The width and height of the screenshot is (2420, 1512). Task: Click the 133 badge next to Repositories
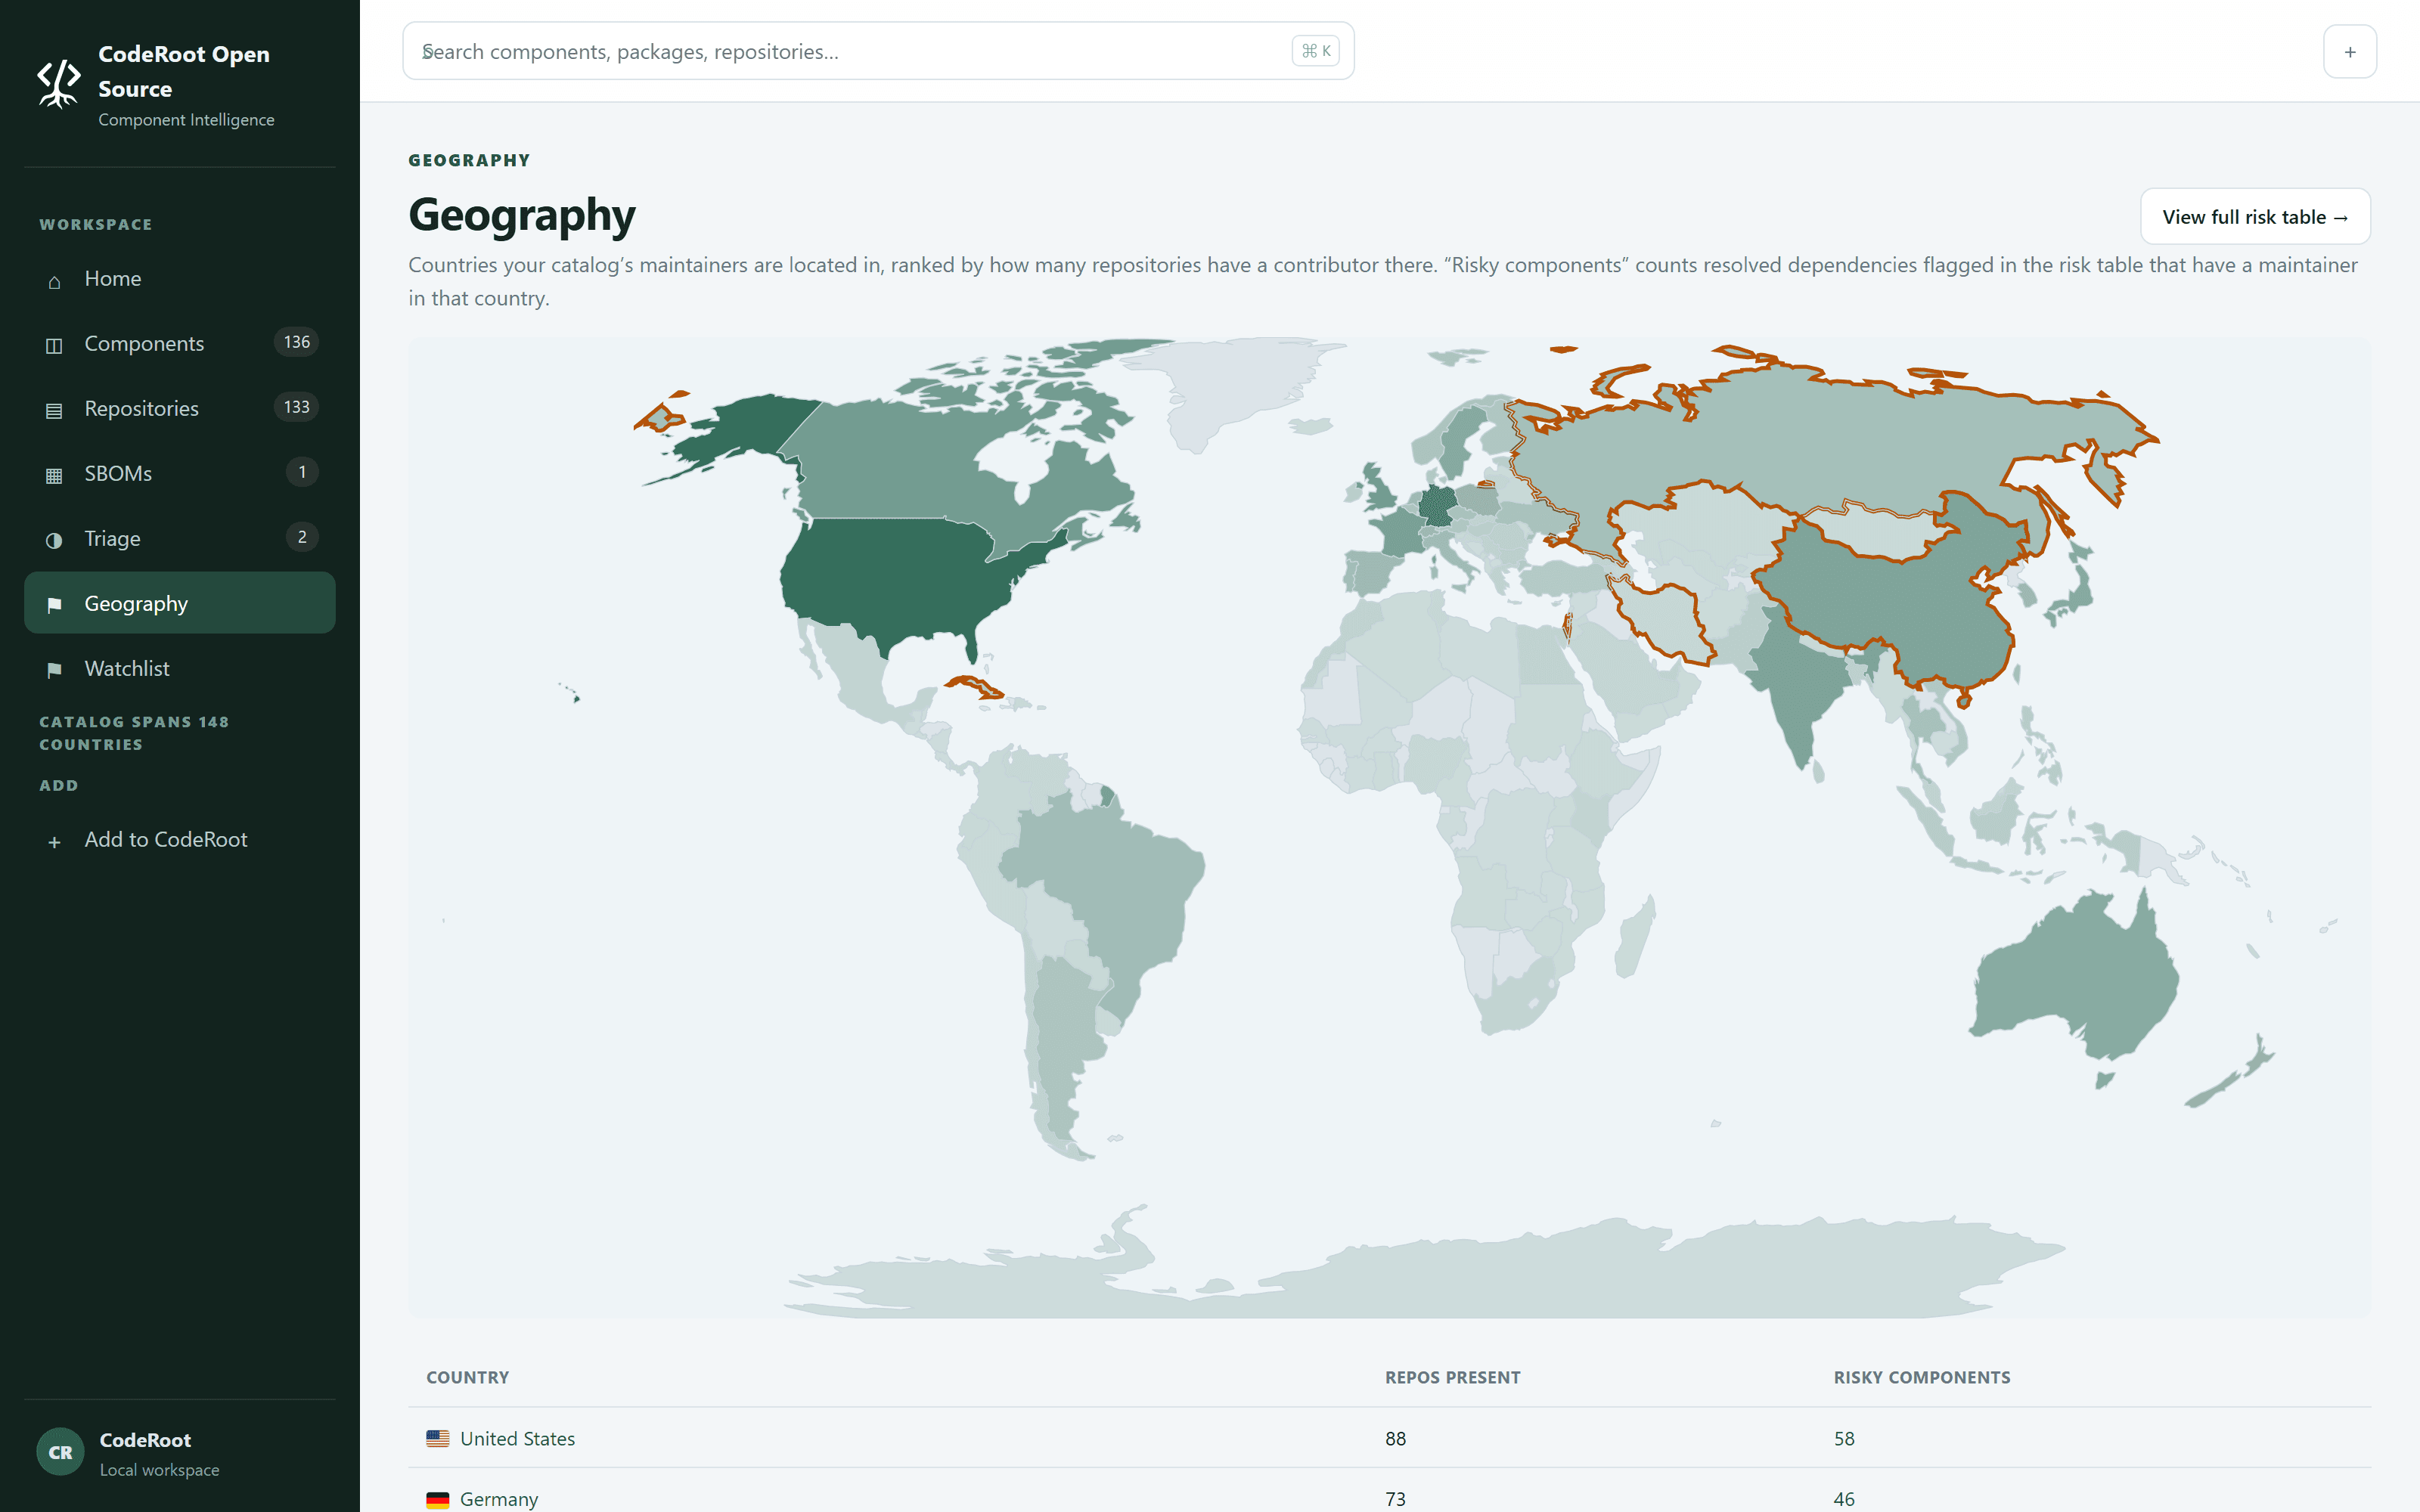click(x=297, y=407)
